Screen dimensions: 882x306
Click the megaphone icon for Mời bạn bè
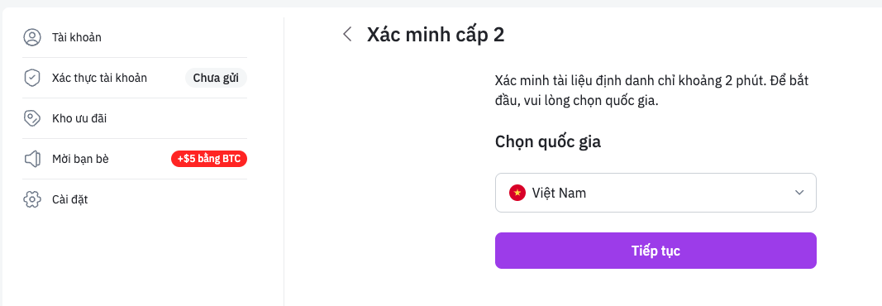[x=32, y=159]
